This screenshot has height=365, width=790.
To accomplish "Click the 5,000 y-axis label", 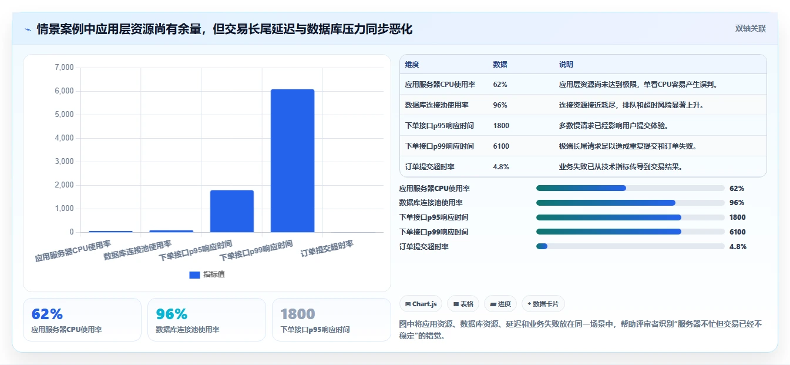I will (64, 115).
